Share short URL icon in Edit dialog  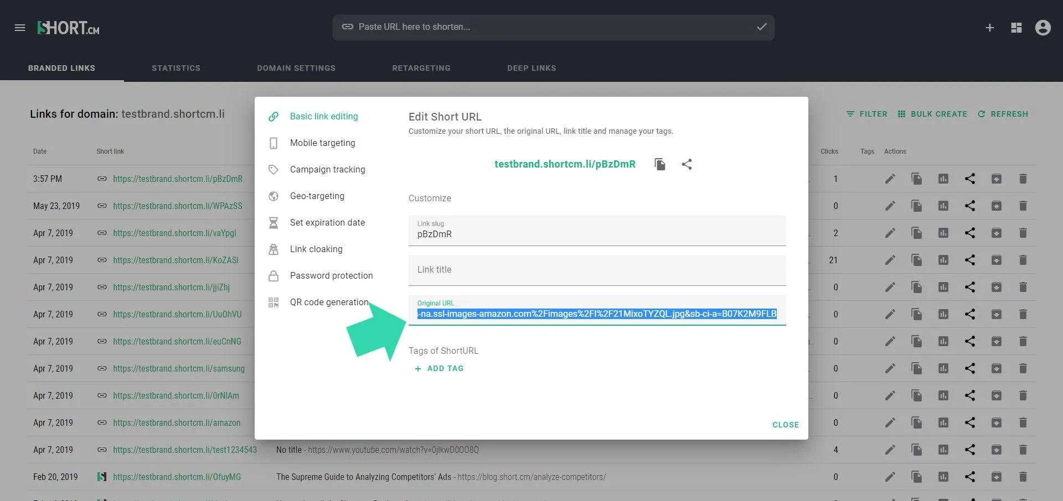pyautogui.click(x=687, y=164)
